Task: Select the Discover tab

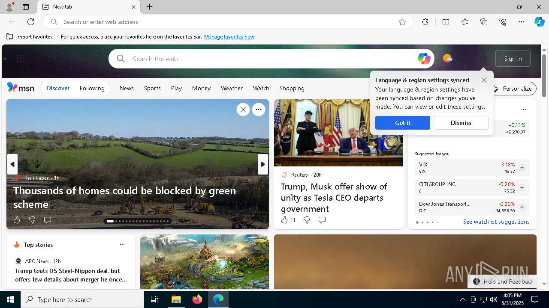Action: click(x=58, y=88)
